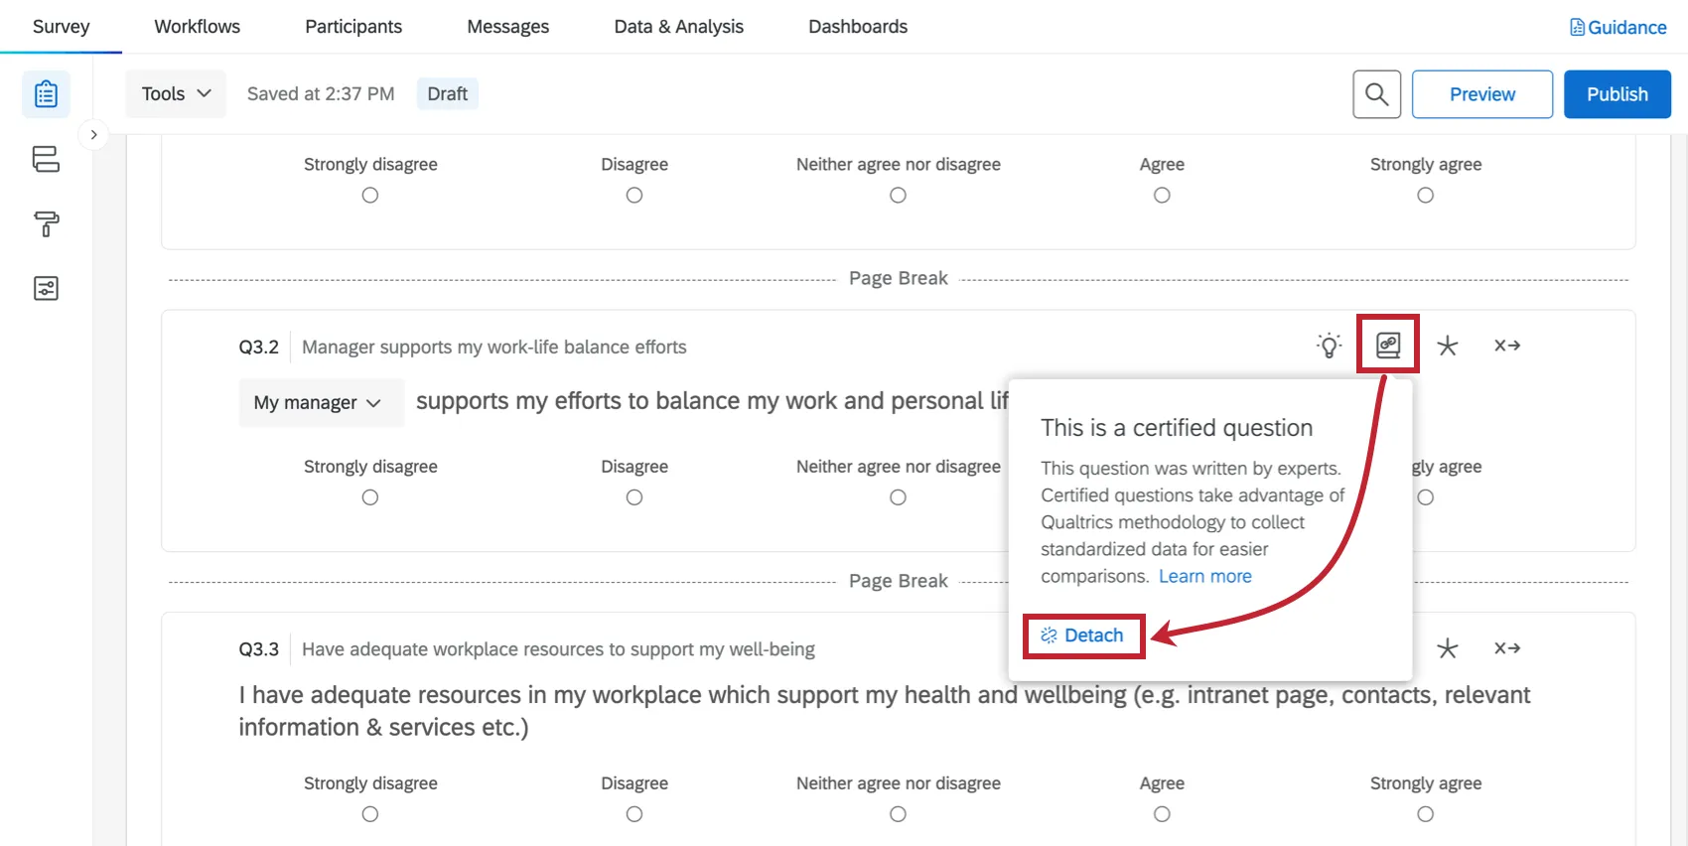The height and width of the screenshot is (846, 1688).
Task: Open the Survey builder clipboard icon
Action: pos(46,94)
